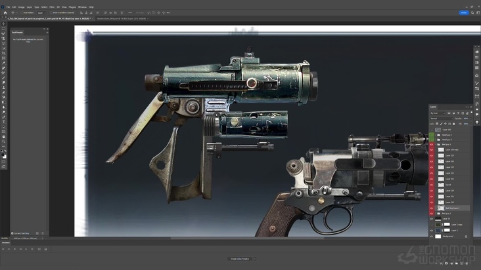Click the lock all padlock icon
The height and width of the screenshot is (270, 481).
click(x=453, y=124)
